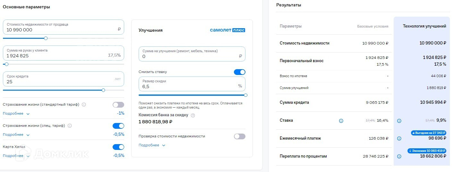
Task: Click info icon right of the Ставка label
Action: coord(341,121)
